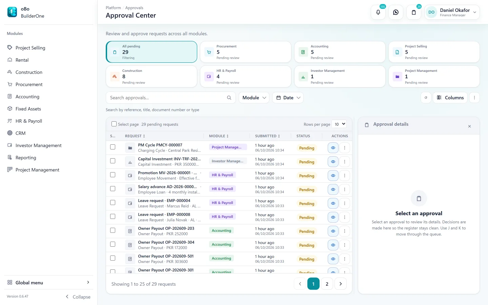Tick the Select page checkbox
The image size is (488, 305).
(114, 124)
